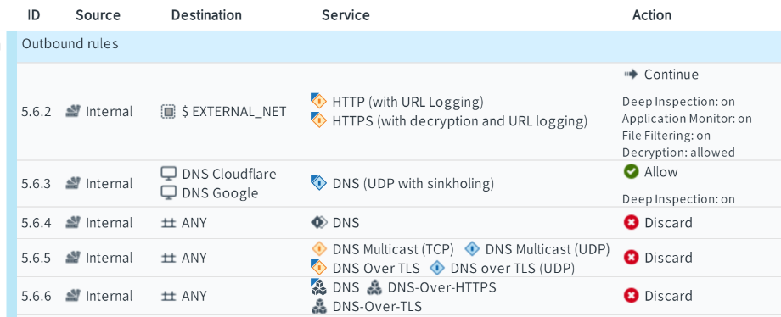Image resolution: width=781 pixels, height=317 pixels.
Task: Click the DNS-Over-TLS application icon
Action: [319, 307]
